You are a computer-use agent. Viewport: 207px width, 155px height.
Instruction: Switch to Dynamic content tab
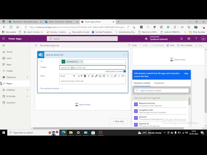point(142,83)
